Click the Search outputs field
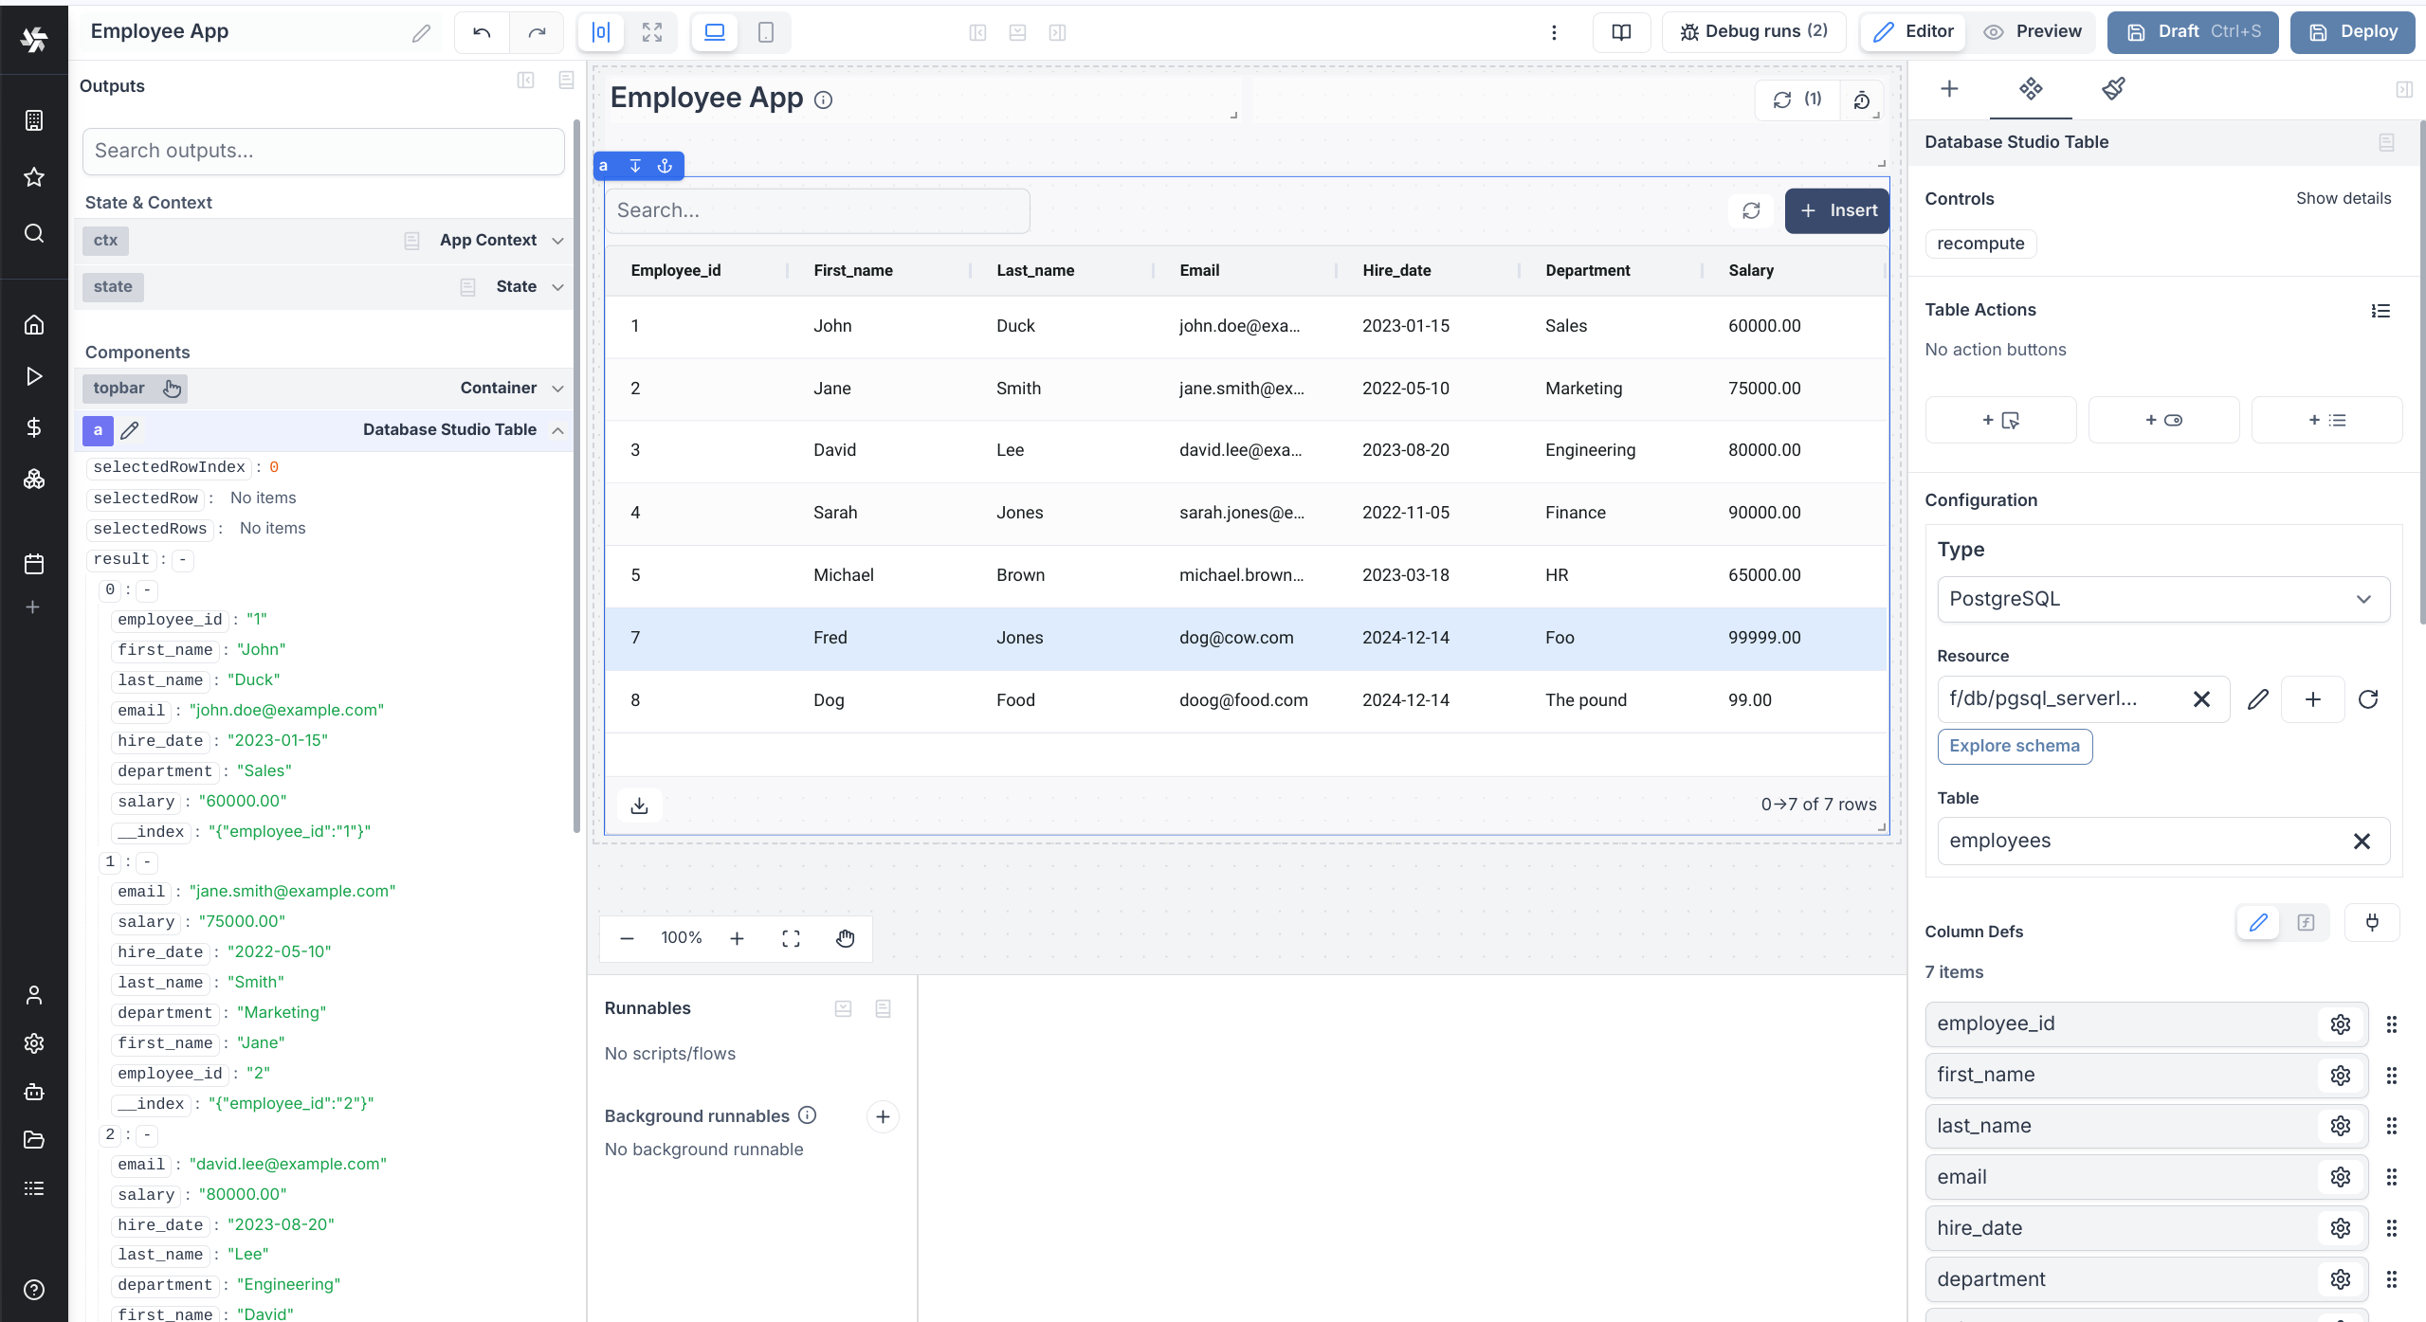Screen dimensions: 2426x1322 [x=323, y=152]
